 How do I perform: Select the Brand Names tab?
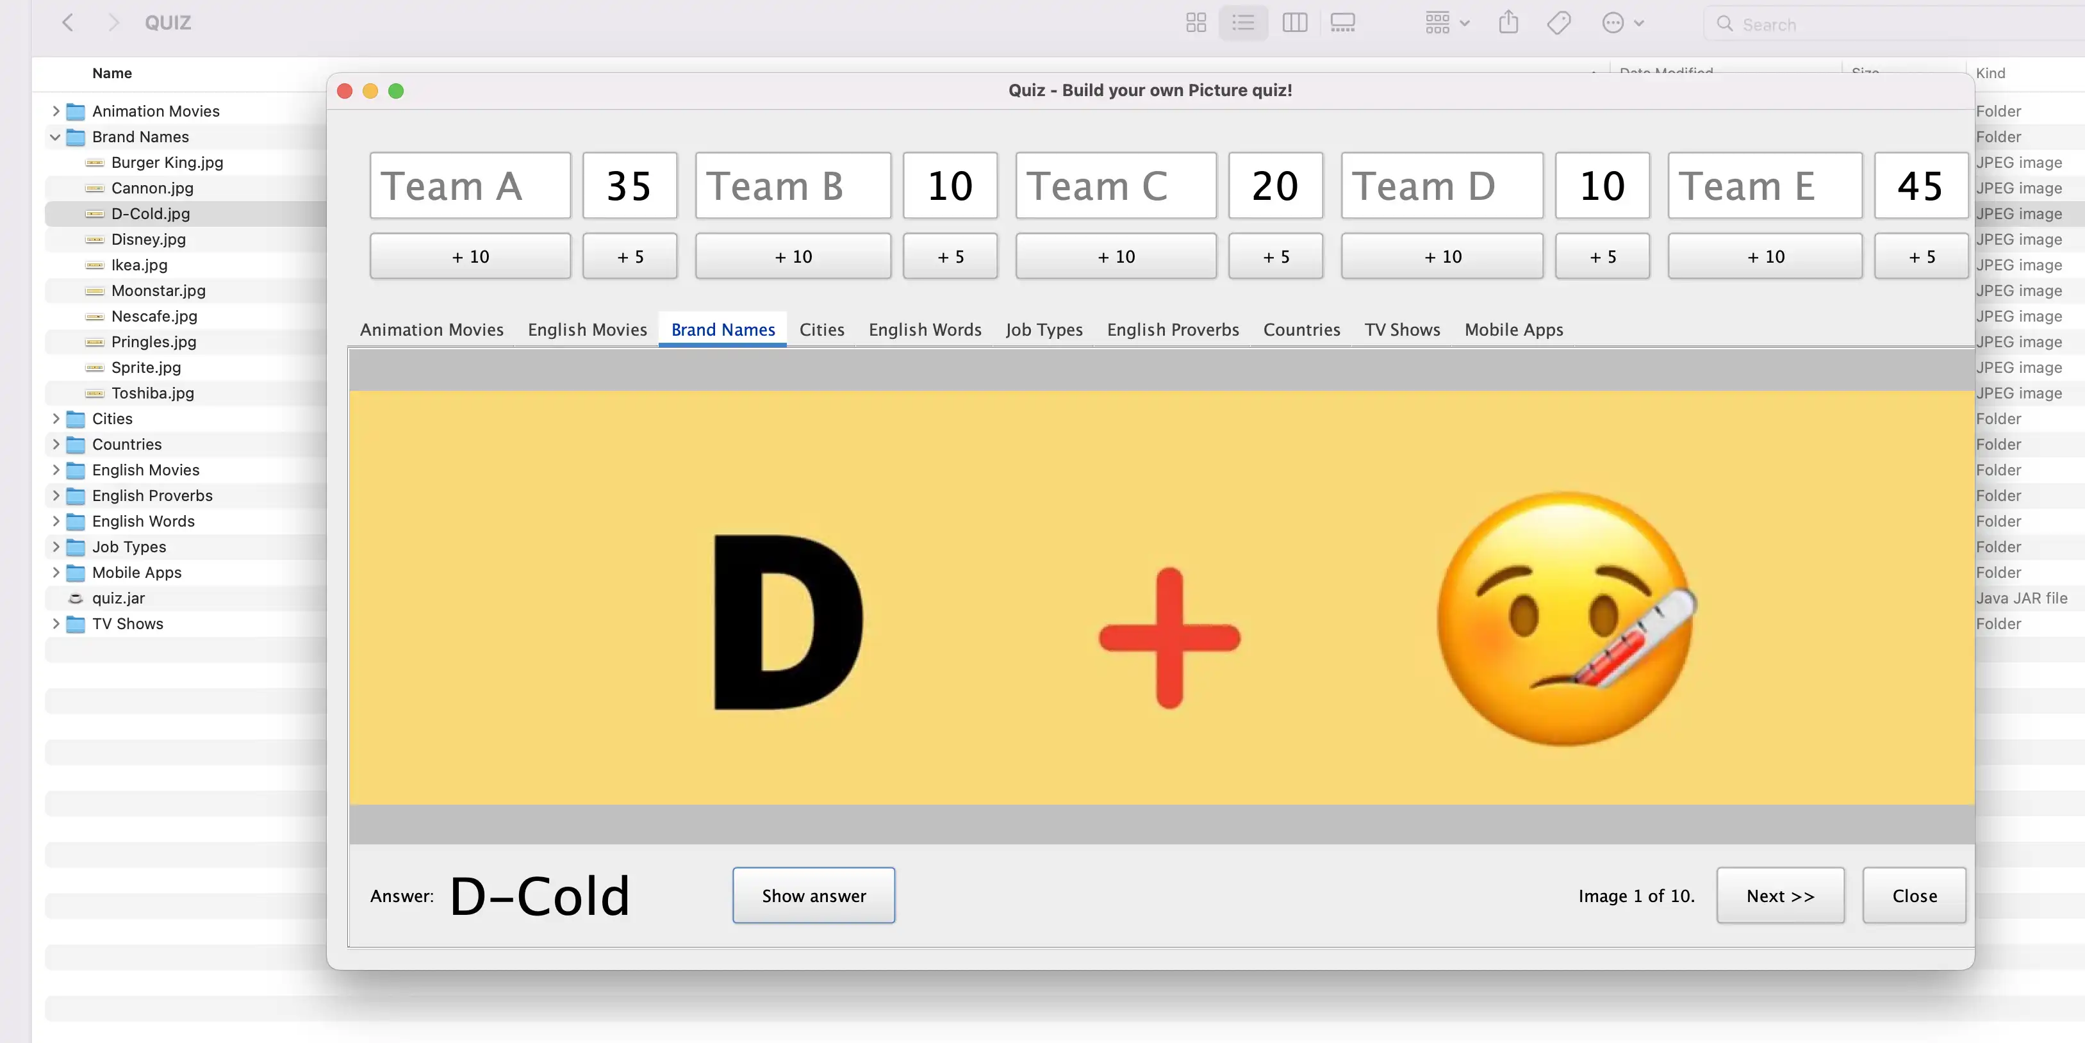(722, 329)
